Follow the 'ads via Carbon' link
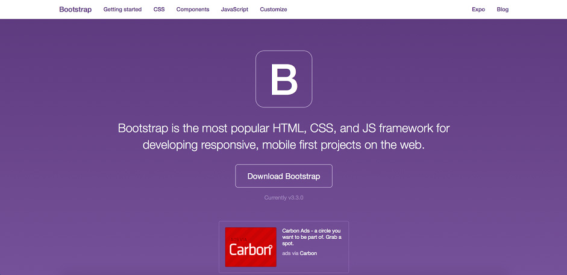The height and width of the screenshot is (275, 567). (x=299, y=253)
